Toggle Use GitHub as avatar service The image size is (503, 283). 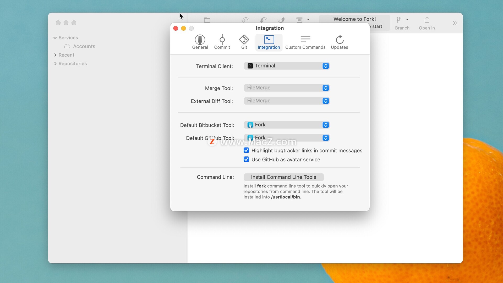pos(246,159)
